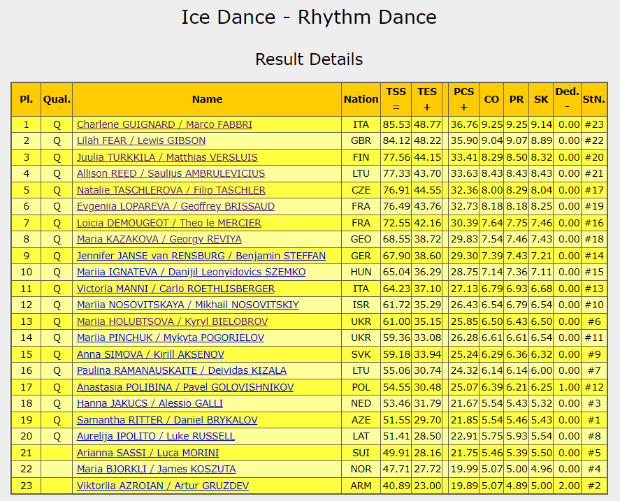Open Evgeniia LOPAREVA / Geoffrey BRISSAUD link
Screen dimensions: 620x501
pos(175,206)
